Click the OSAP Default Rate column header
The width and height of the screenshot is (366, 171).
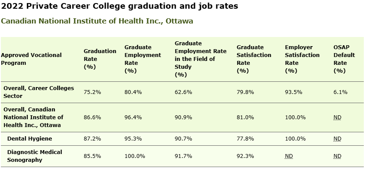pos(344,59)
